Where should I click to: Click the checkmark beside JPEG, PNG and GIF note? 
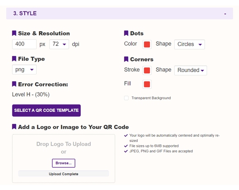click(x=126, y=151)
